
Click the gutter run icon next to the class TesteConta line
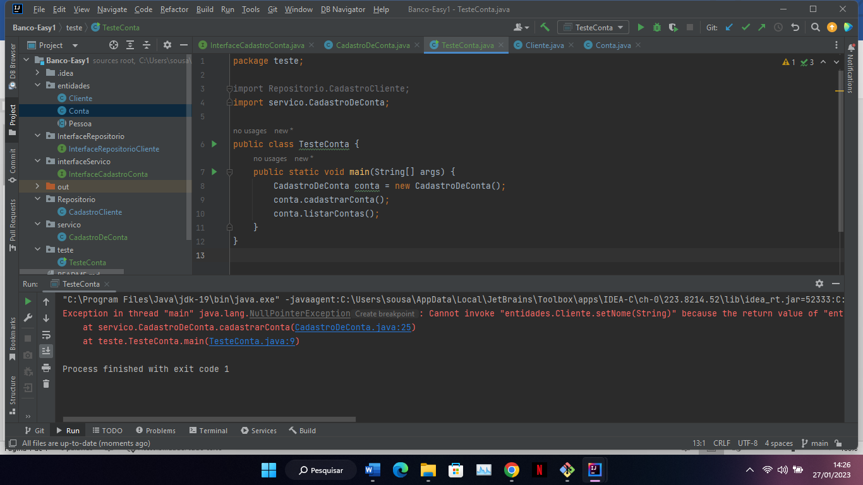pos(214,144)
